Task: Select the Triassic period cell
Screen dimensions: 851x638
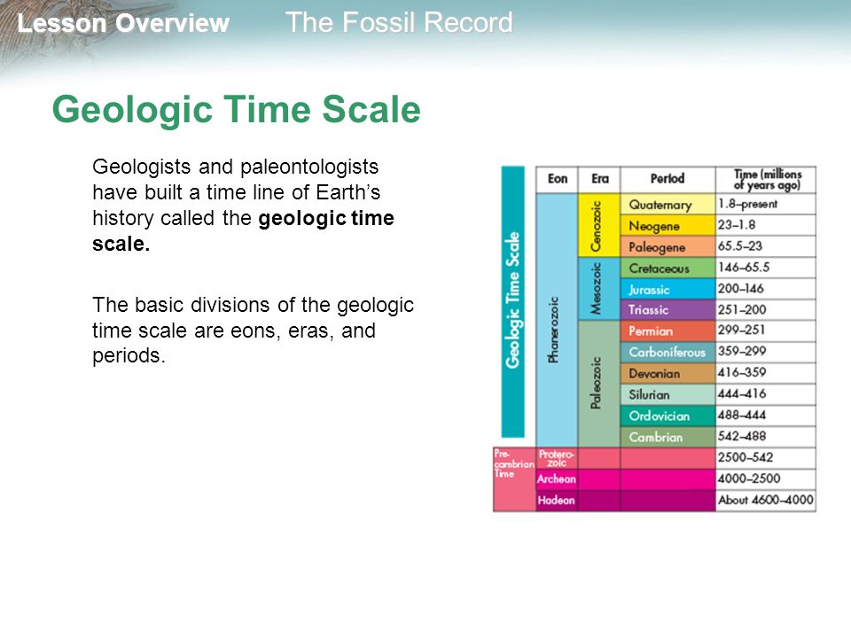Action: [668, 310]
